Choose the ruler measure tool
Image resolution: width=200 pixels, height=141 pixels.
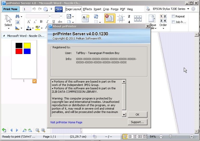click(17, 28)
